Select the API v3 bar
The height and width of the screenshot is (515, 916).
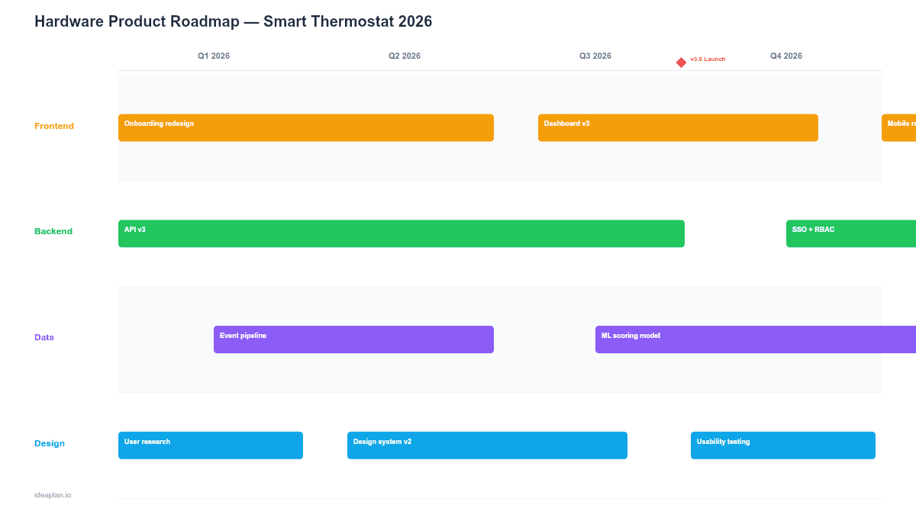[x=401, y=233]
